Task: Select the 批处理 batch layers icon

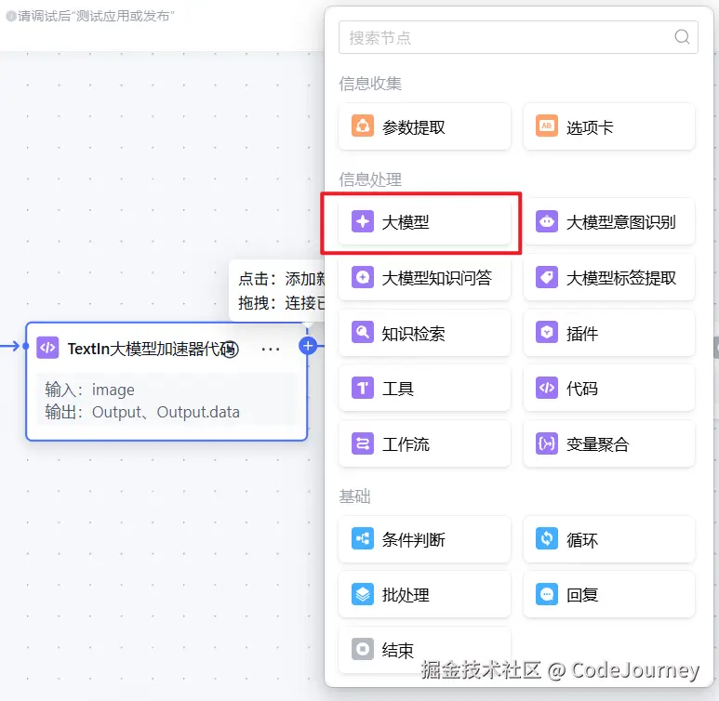Action: tap(362, 594)
